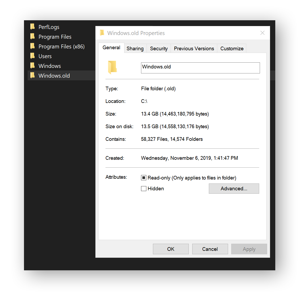This screenshot has width=299, height=294.
Task: Click the Windows.old folder icon in sidebar
Action: pos(32,75)
